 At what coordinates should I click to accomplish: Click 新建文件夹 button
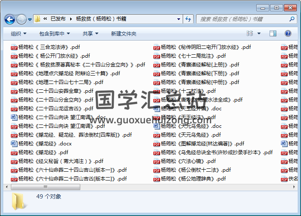point(124,34)
